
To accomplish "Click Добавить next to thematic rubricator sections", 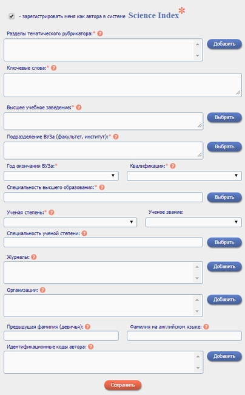I will 224,44.
